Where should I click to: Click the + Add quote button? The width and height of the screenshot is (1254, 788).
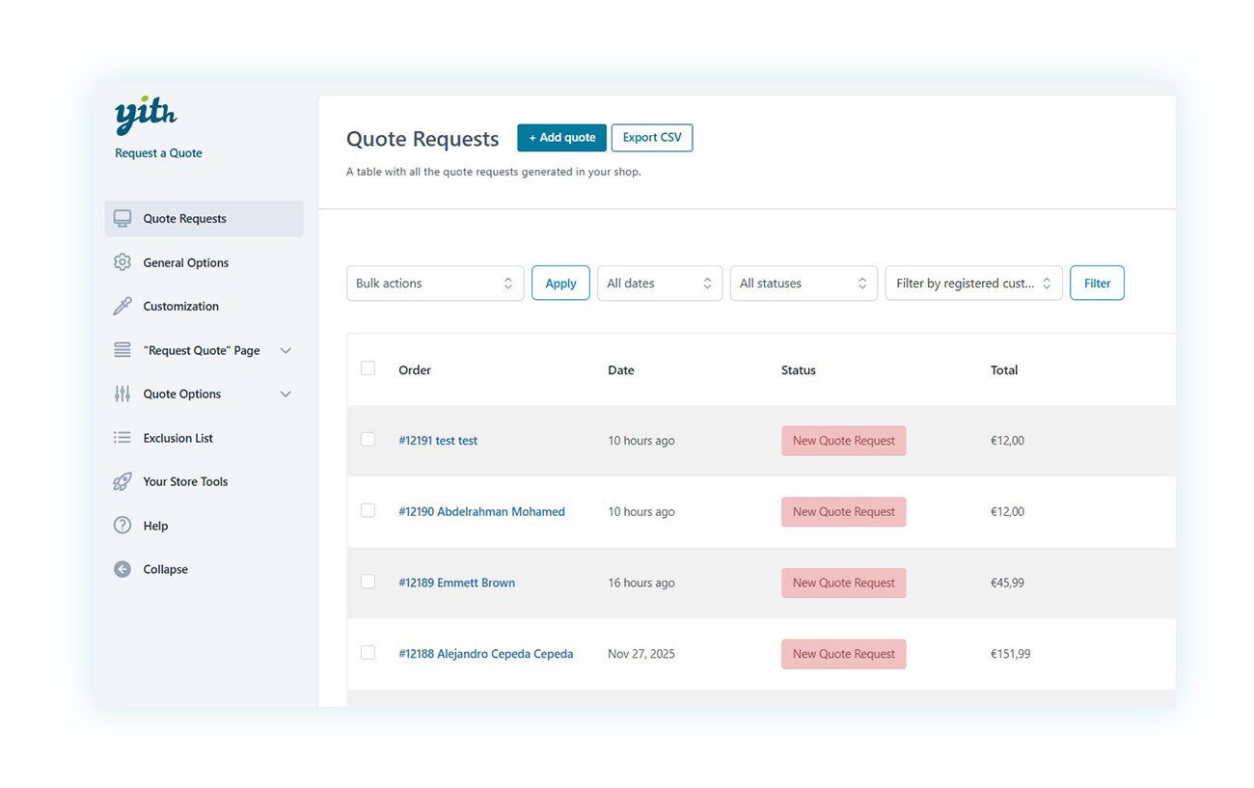561,138
